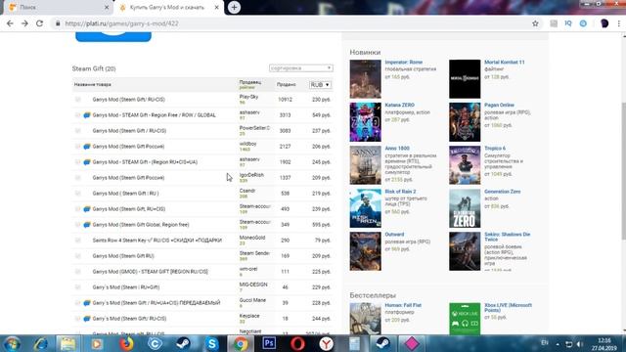Viewport: 626px width, 352px height.
Task: Open Risk of Rain 2 game link
Action: (400, 192)
